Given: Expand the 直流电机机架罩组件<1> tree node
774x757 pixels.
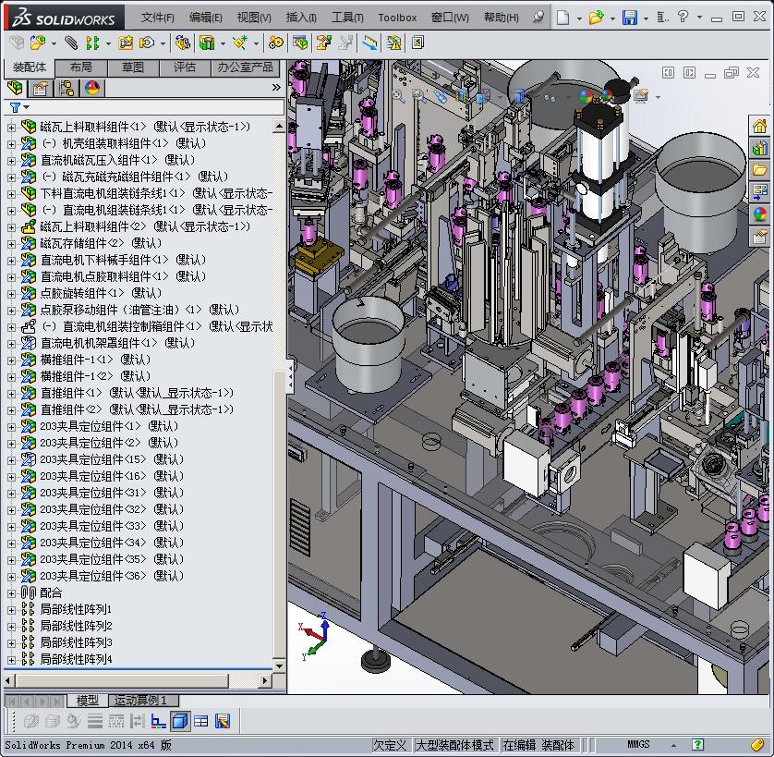Looking at the screenshot, I should pos(11,343).
